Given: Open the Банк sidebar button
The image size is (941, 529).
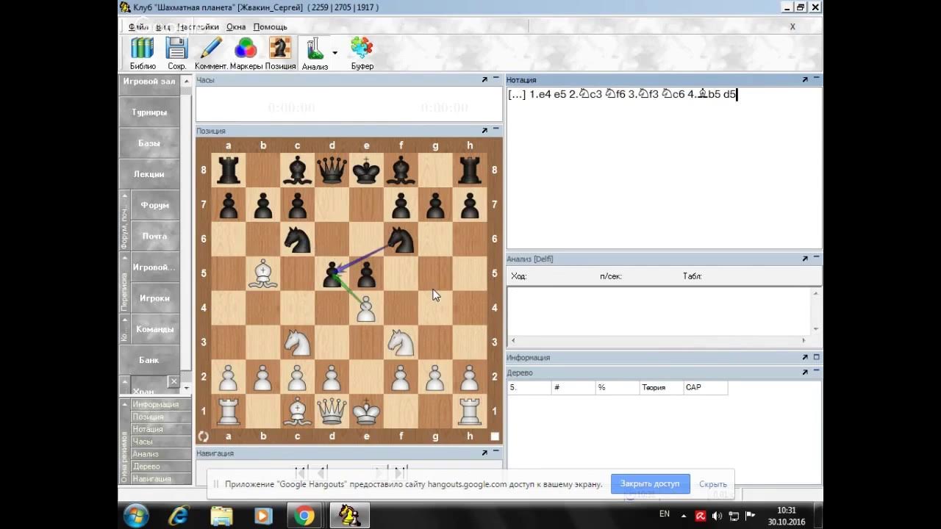Looking at the screenshot, I should (149, 360).
